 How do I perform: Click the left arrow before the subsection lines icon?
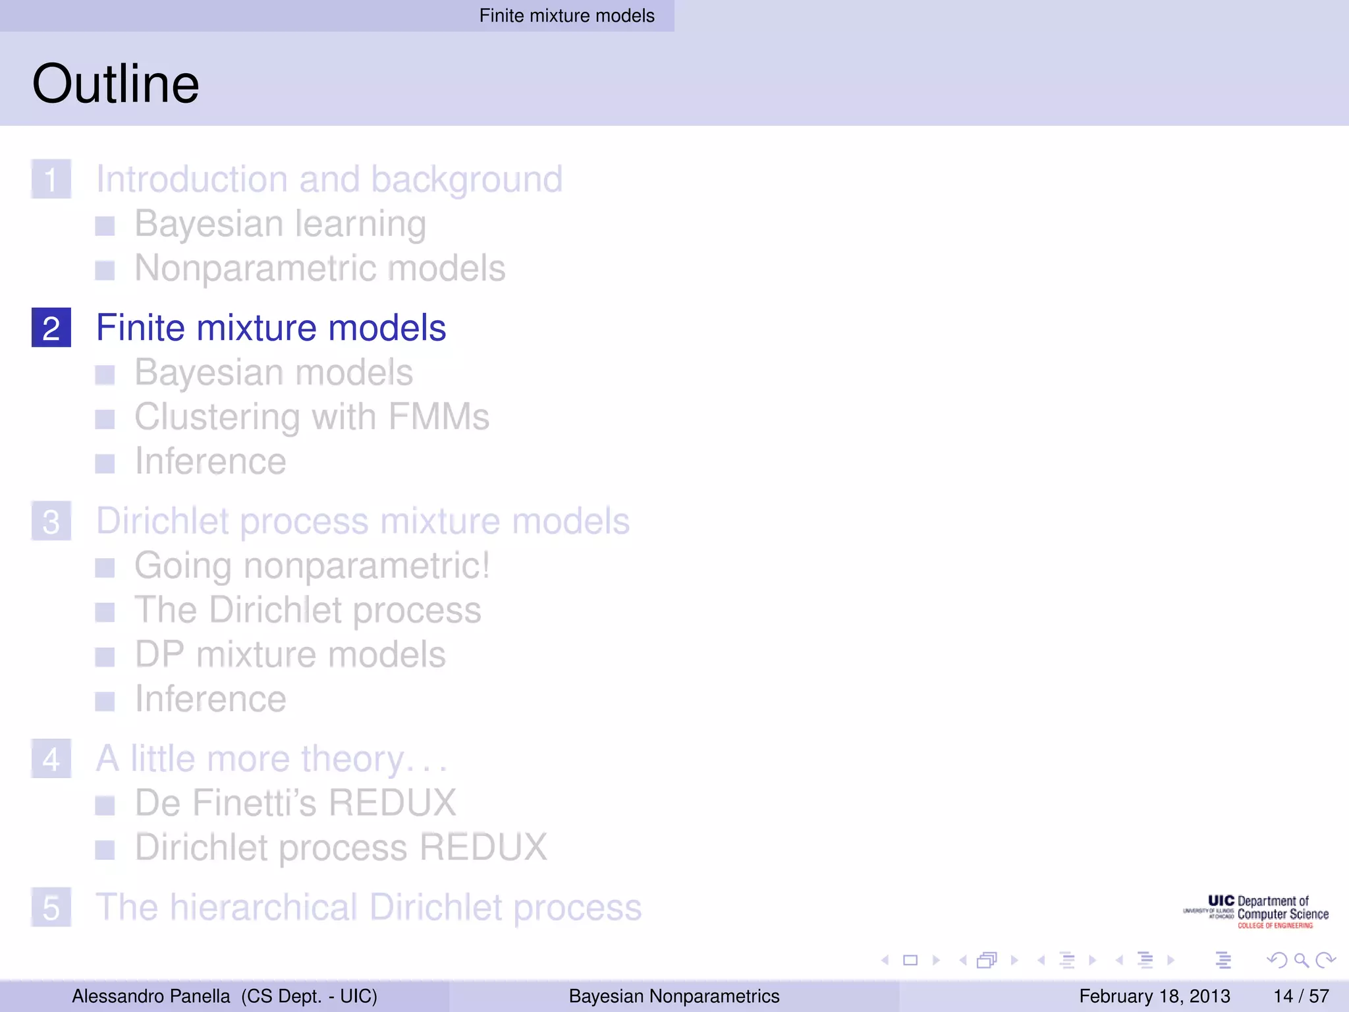[x=1041, y=961]
